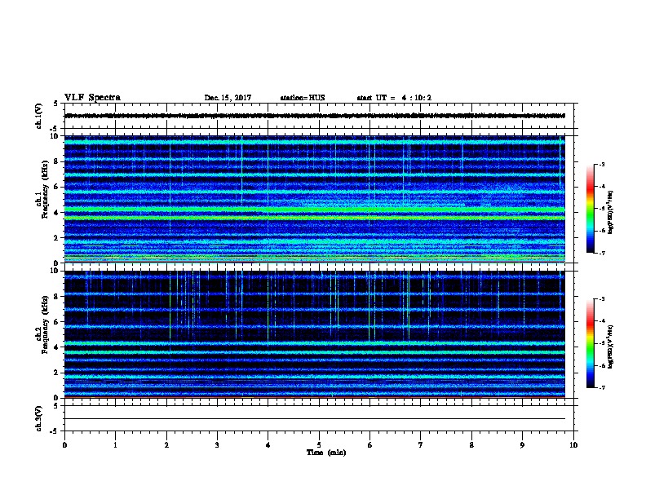Image resolution: width=646 pixels, height=499 pixels.
Task: Click the ch.1 voltage waveform trace panel
Action: coord(319,116)
